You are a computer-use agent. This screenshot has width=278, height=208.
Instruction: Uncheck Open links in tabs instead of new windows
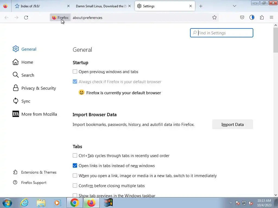point(75,165)
